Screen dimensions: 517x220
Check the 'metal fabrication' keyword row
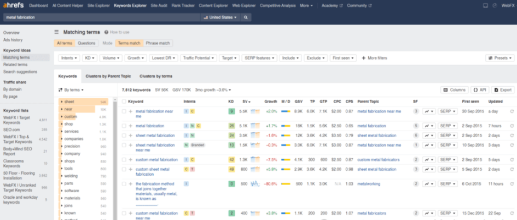coord(124,126)
